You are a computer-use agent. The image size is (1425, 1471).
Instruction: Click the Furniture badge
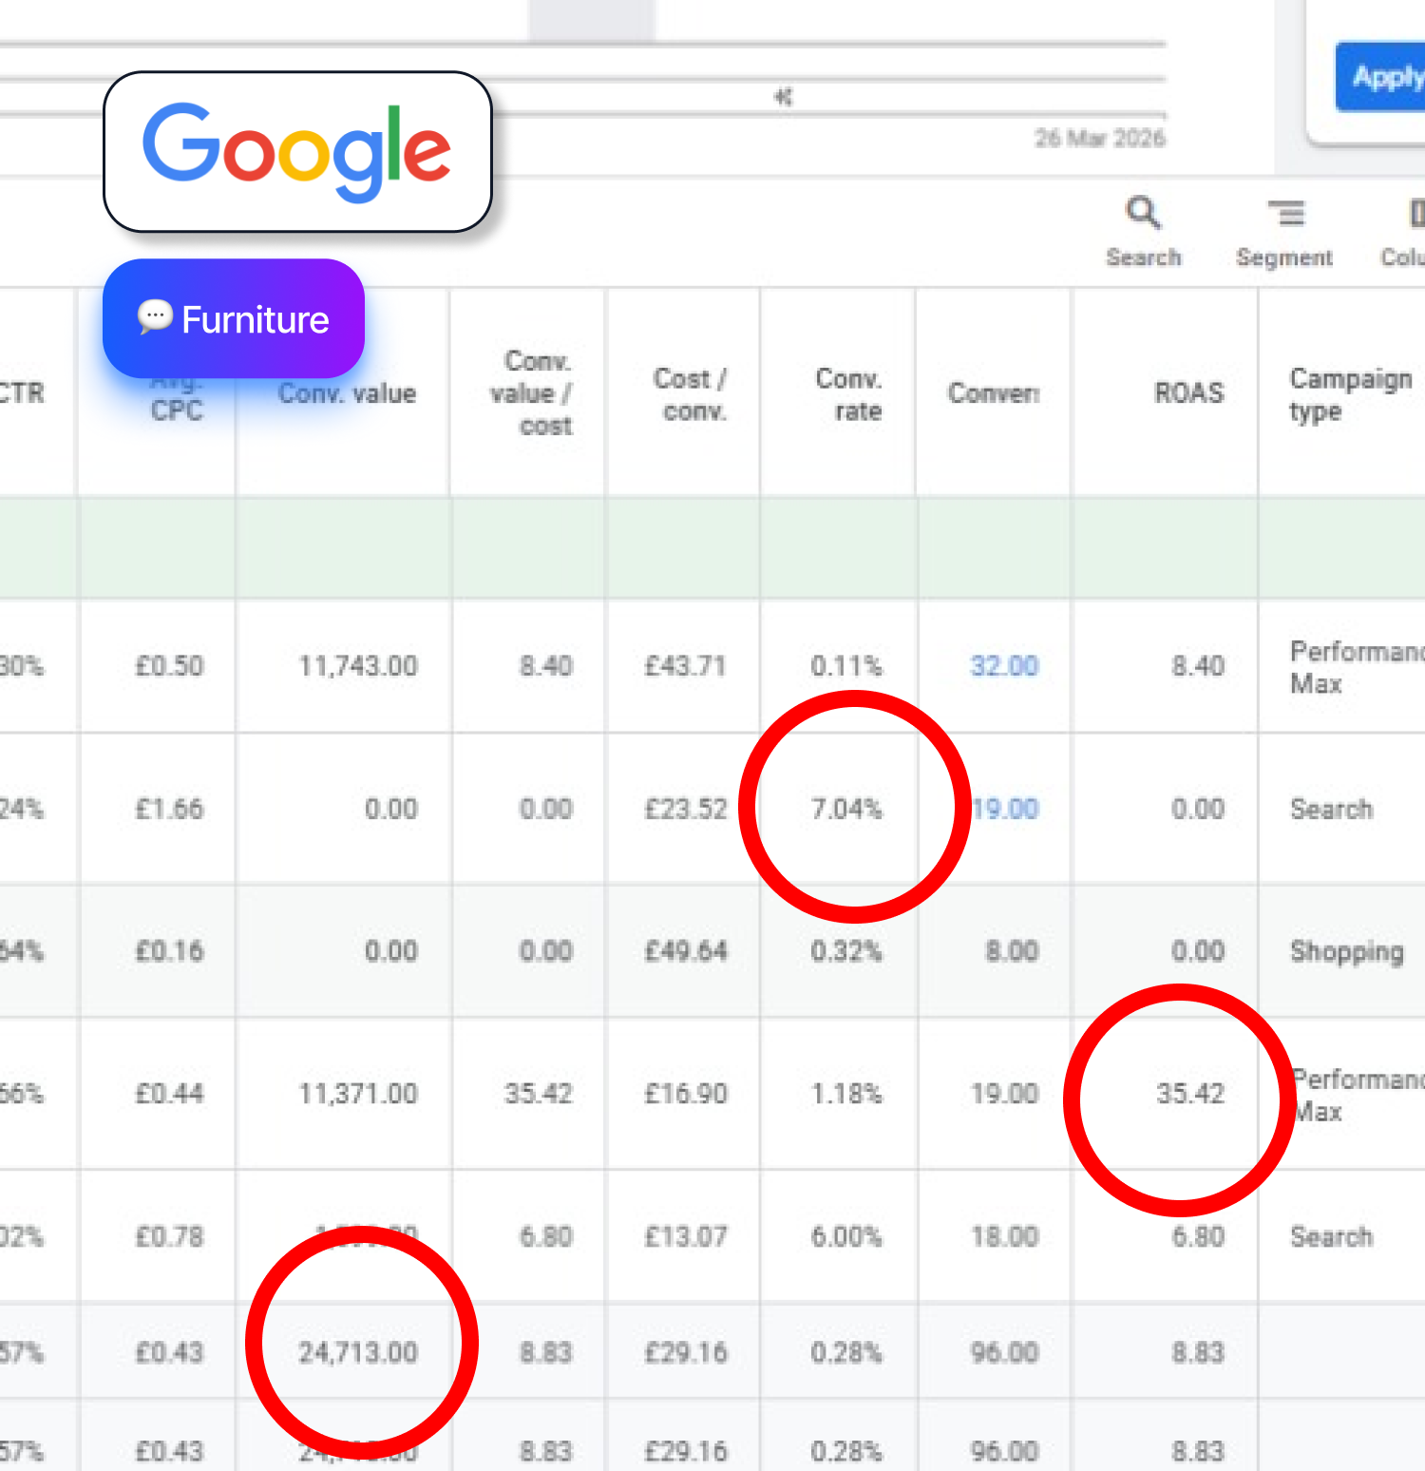point(234,319)
